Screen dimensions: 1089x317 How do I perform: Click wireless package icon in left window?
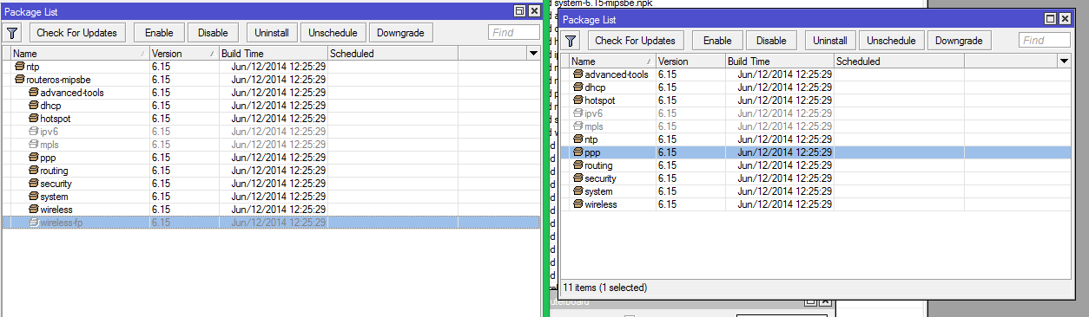(x=34, y=210)
